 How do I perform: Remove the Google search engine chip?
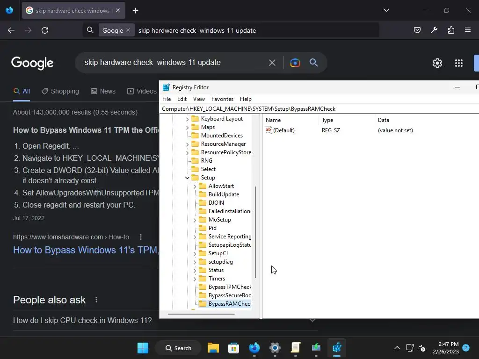click(128, 30)
